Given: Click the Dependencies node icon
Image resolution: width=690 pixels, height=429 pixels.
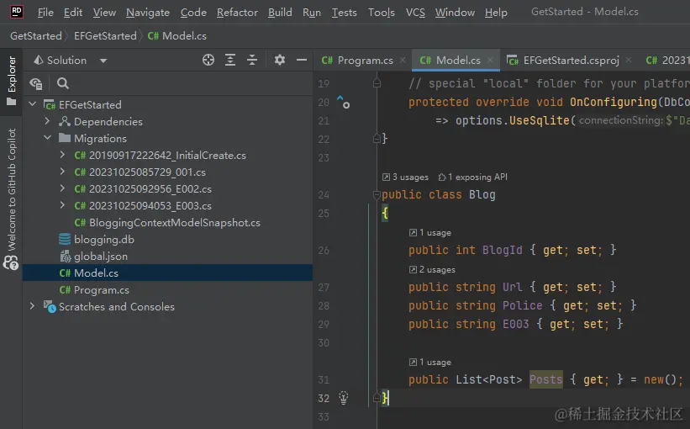Looking at the screenshot, I should (65, 121).
